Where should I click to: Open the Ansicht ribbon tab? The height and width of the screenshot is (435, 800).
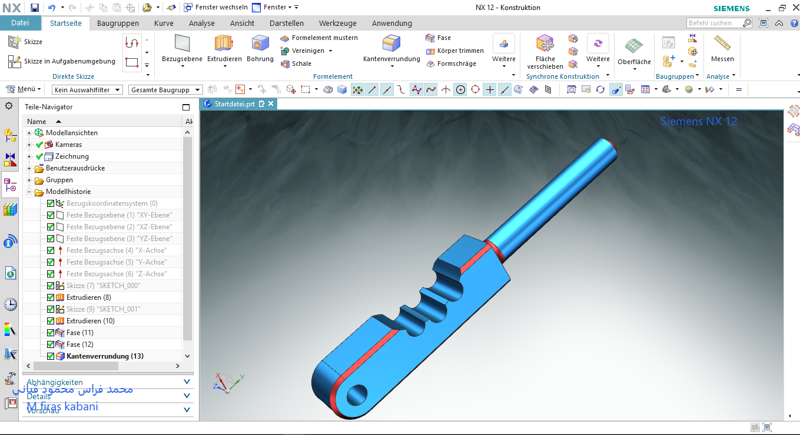pyautogui.click(x=243, y=24)
